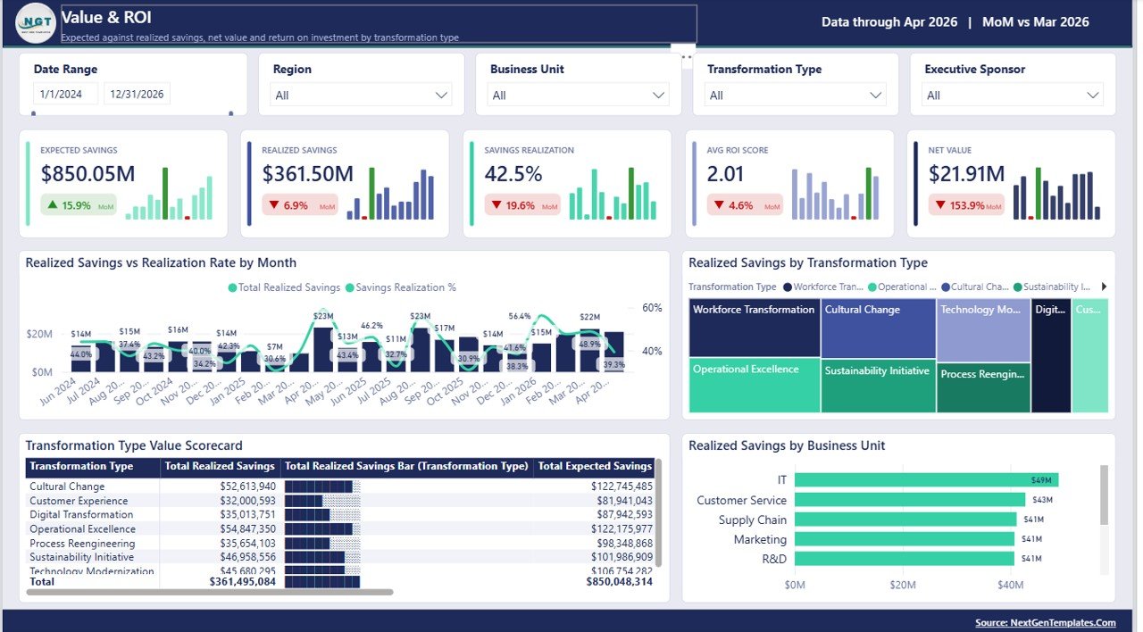
Task: Click the Process Reengineering treemap tile
Action: pyautogui.click(x=983, y=387)
